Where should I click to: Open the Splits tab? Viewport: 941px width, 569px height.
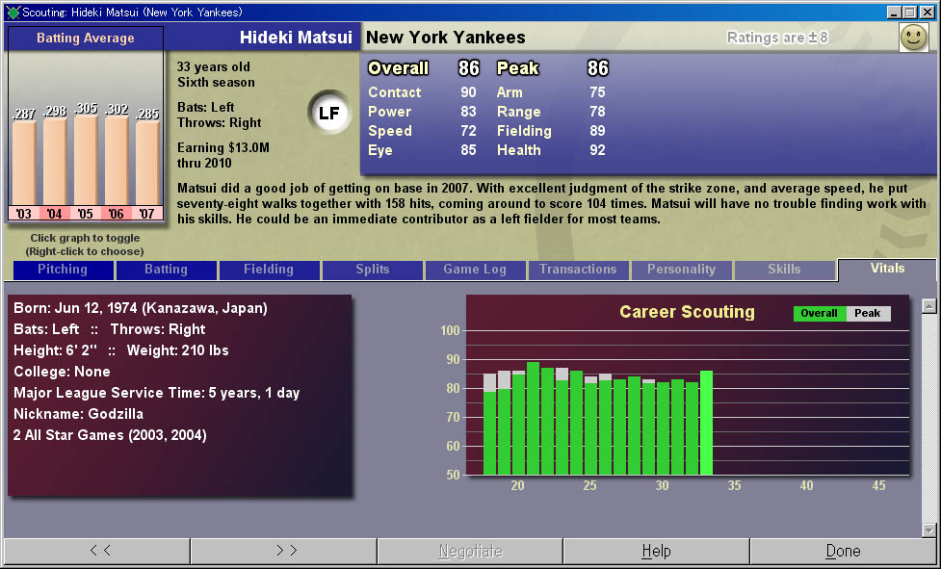pos(373,270)
